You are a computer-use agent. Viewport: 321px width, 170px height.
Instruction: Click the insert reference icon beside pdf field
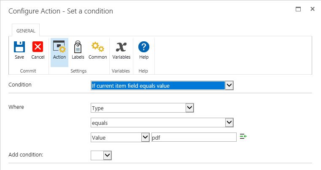pos(243,136)
